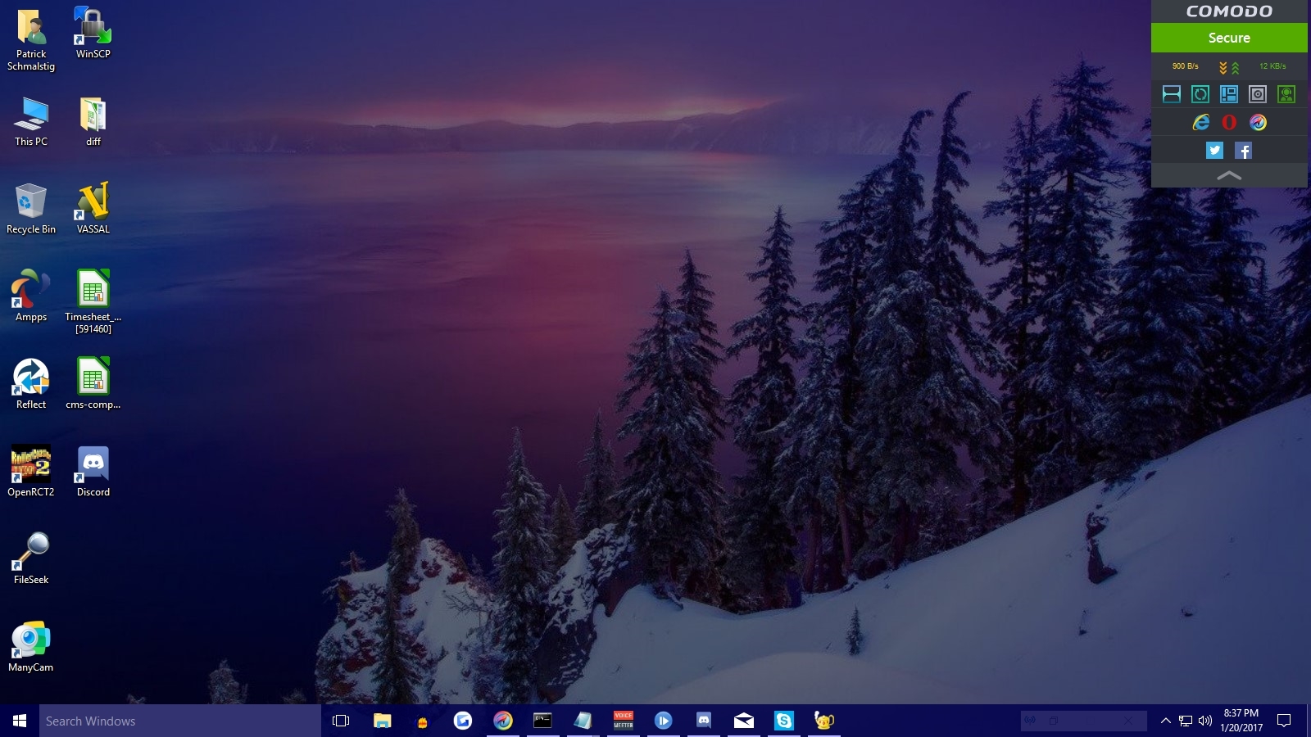Launch WinSCP from the desktop
Viewport: 1311px width, 737px height.
tap(93, 34)
